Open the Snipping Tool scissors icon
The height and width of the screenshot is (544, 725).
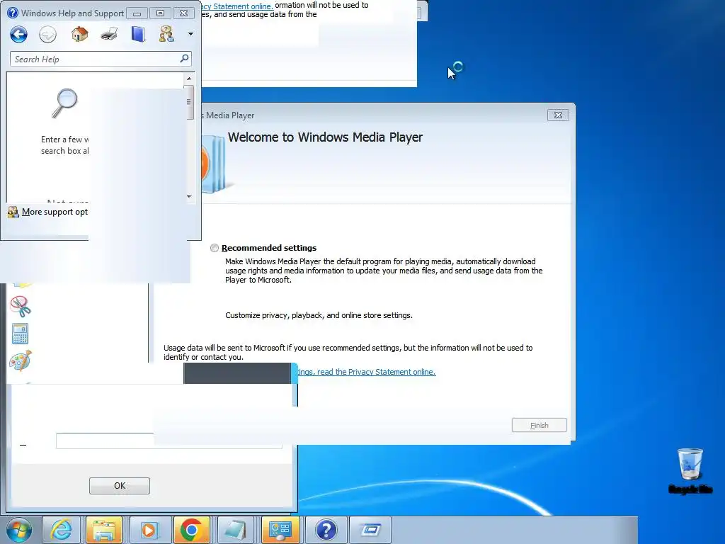pyautogui.click(x=21, y=306)
